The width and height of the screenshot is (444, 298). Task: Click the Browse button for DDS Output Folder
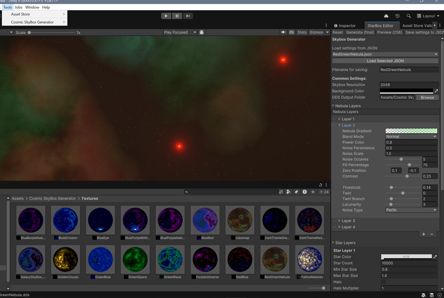coord(427,98)
